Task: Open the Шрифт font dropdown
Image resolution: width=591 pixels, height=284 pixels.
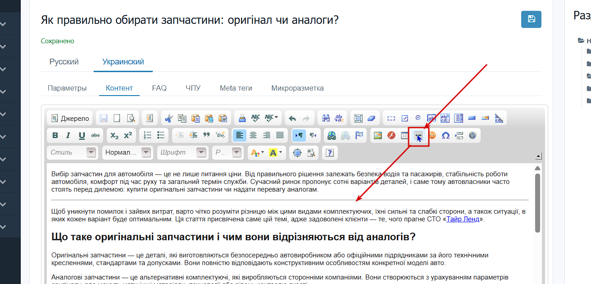Action: (182, 152)
